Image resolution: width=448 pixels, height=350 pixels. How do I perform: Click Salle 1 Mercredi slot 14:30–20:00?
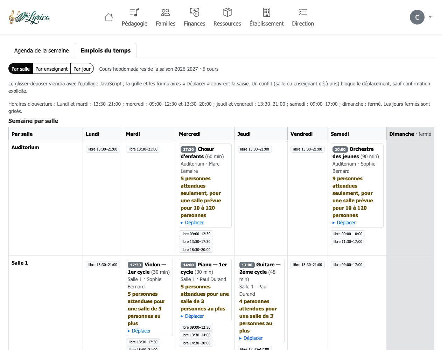click(x=196, y=343)
